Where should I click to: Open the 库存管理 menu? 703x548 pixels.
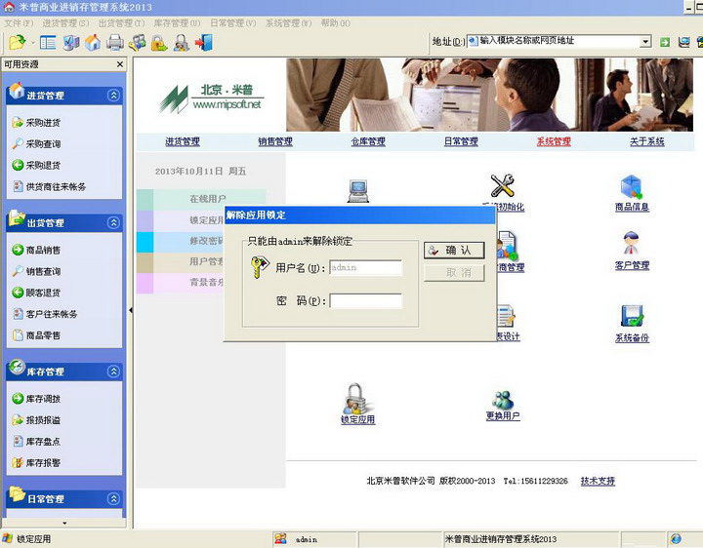pyautogui.click(x=177, y=22)
